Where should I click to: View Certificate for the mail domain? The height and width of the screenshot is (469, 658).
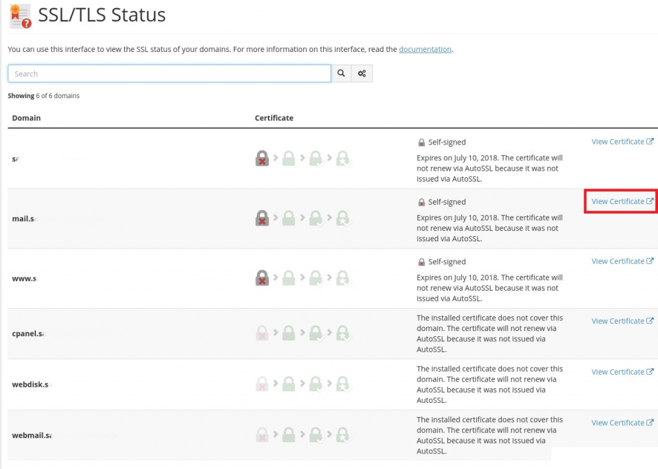pos(622,201)
